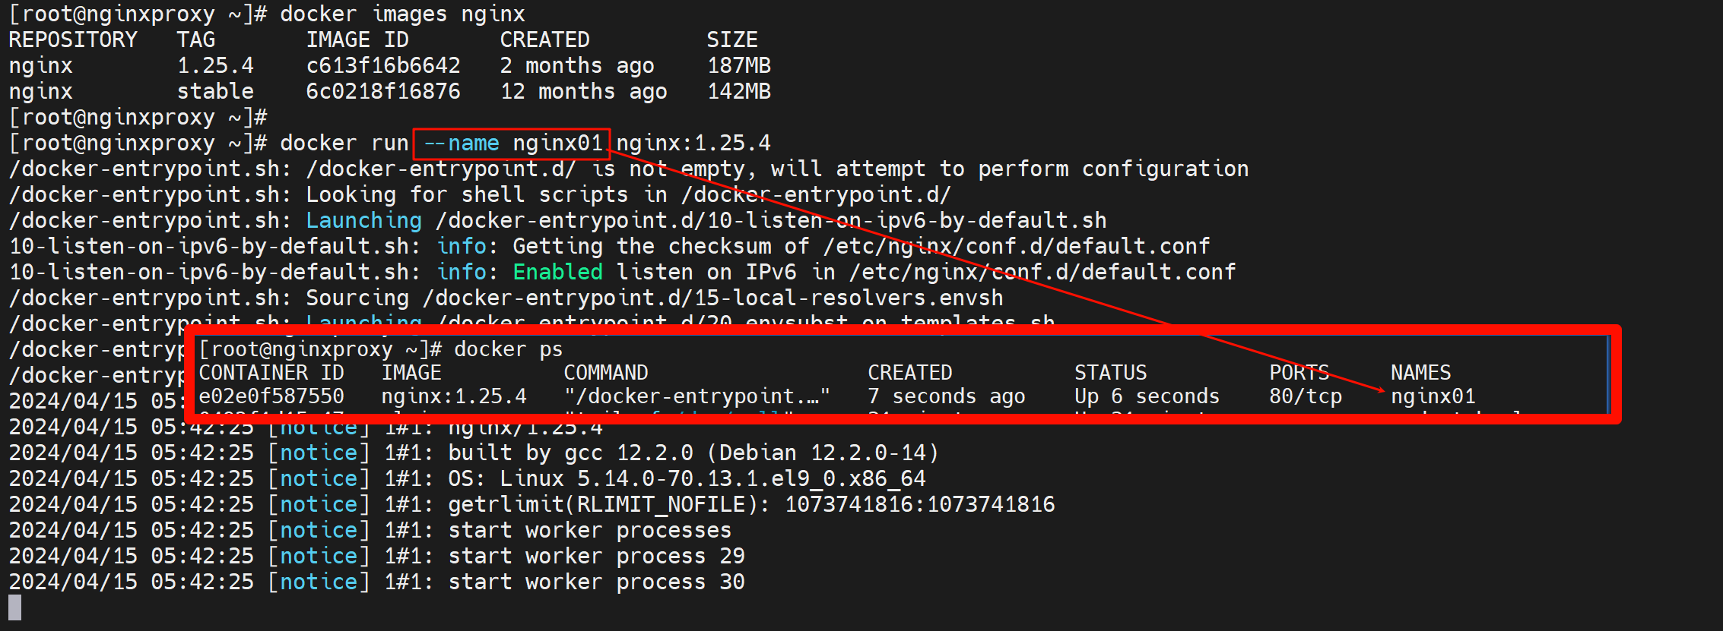This screenshot has width=1723, height=631.
Task: Click the 142MB size value
Action: 738,92
